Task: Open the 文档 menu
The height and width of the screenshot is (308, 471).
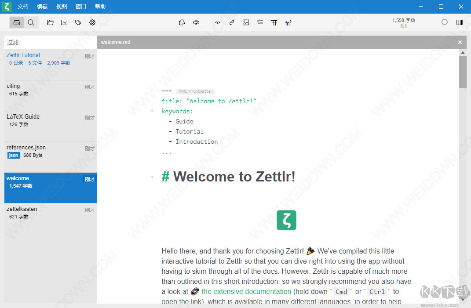Action: click(x=23, y=6)
